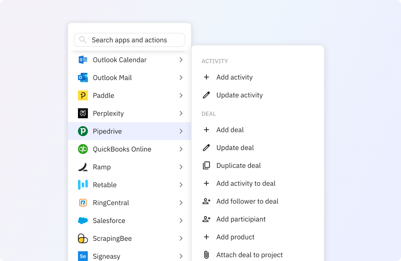This screenshot has height=261, width=401.
Task: Open the Signeasy submenu arrow
Action: [181, 256]
